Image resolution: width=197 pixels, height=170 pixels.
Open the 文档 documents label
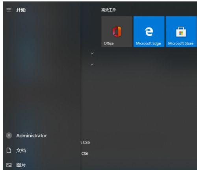pyautogui.click(x=21, y=150)
